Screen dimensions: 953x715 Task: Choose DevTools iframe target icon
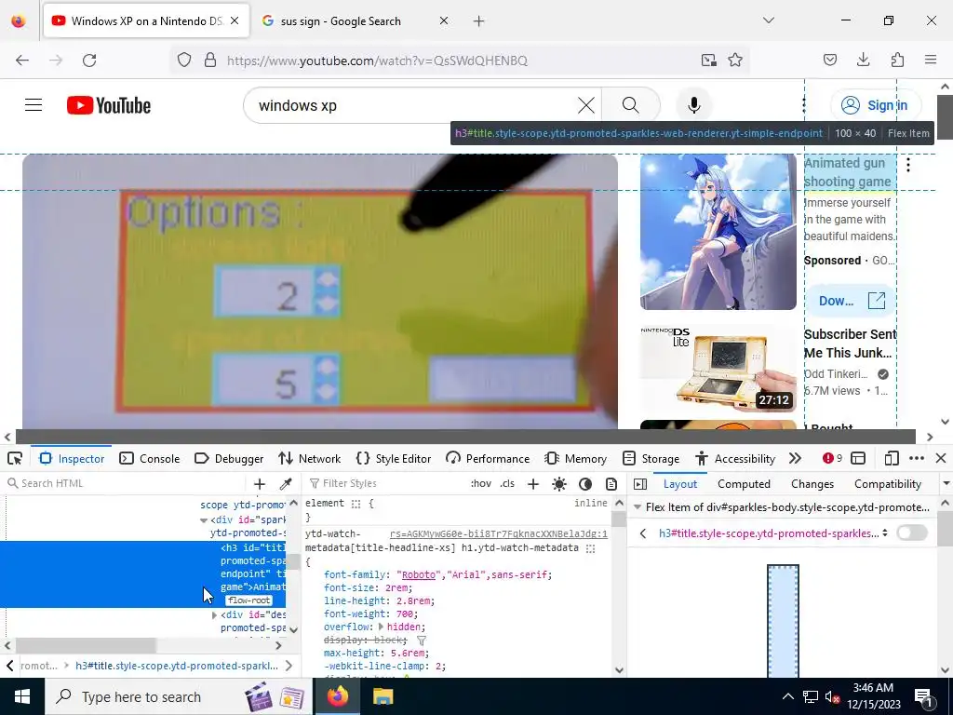tap(858, 458)
